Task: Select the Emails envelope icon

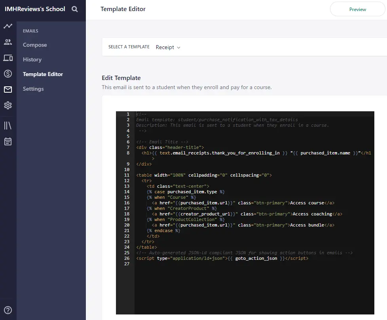Action: coord(8,90)
